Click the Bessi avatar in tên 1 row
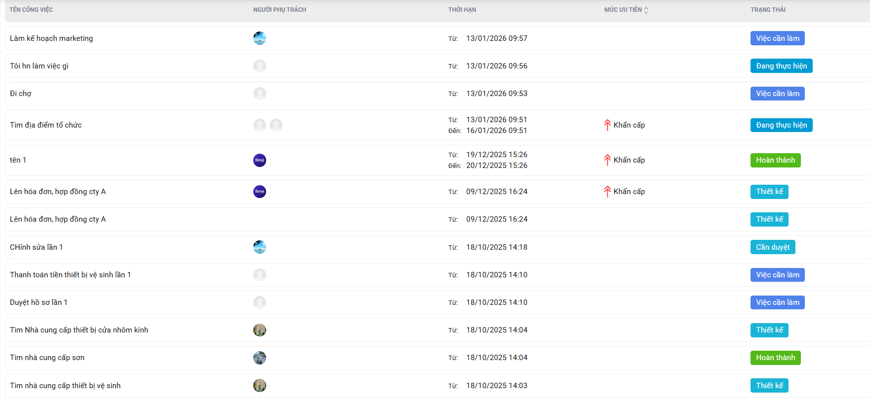This screenshot has width=870, height=398. (260, 160)
